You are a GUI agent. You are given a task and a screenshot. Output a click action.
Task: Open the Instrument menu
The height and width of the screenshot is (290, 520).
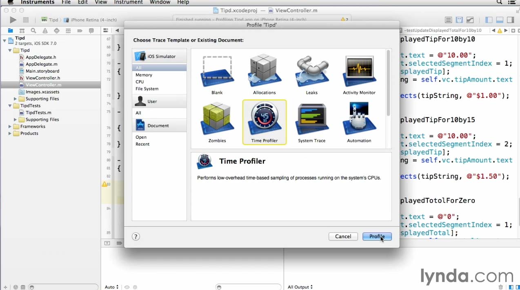tap(129, 2)
